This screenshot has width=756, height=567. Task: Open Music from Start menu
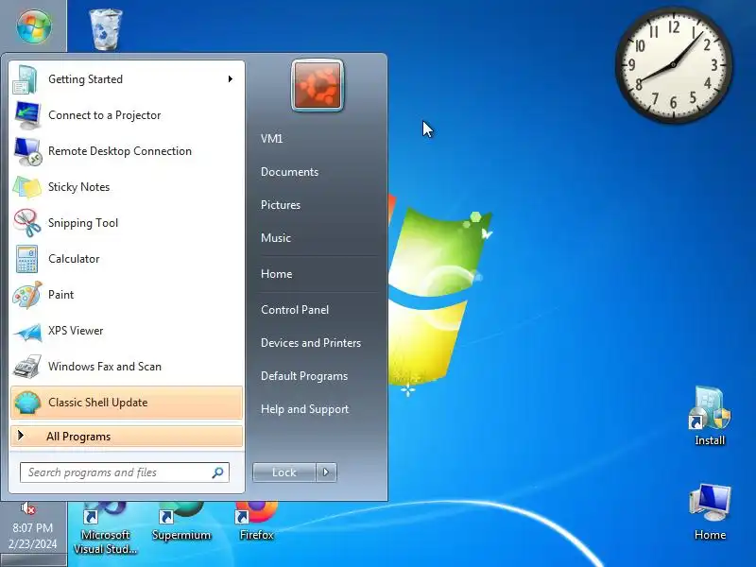tap(275, 238)
